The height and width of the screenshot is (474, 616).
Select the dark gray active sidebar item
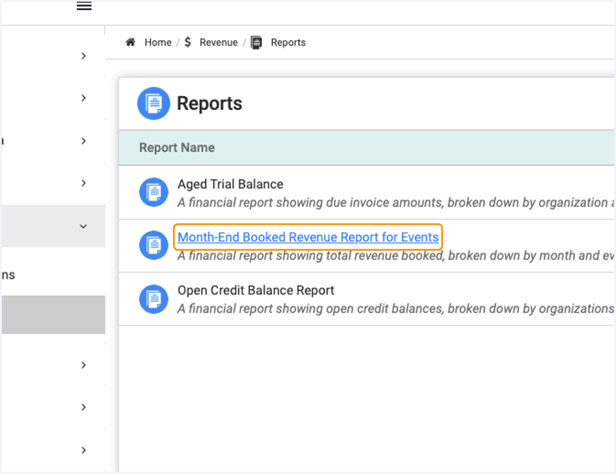click(x=53, y=315)
